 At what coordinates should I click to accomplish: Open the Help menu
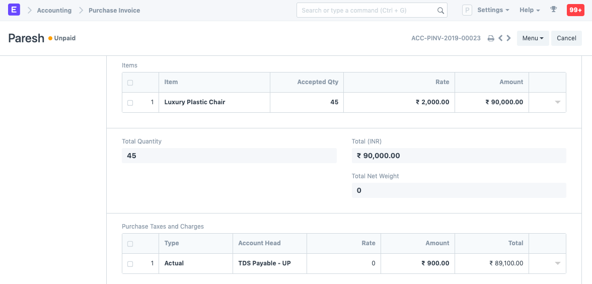(x=530, y=10)
